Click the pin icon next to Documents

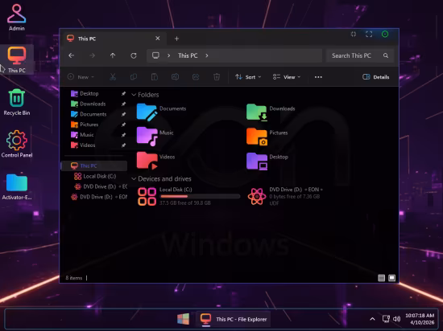pyautogui.click(x=123, y=114)
